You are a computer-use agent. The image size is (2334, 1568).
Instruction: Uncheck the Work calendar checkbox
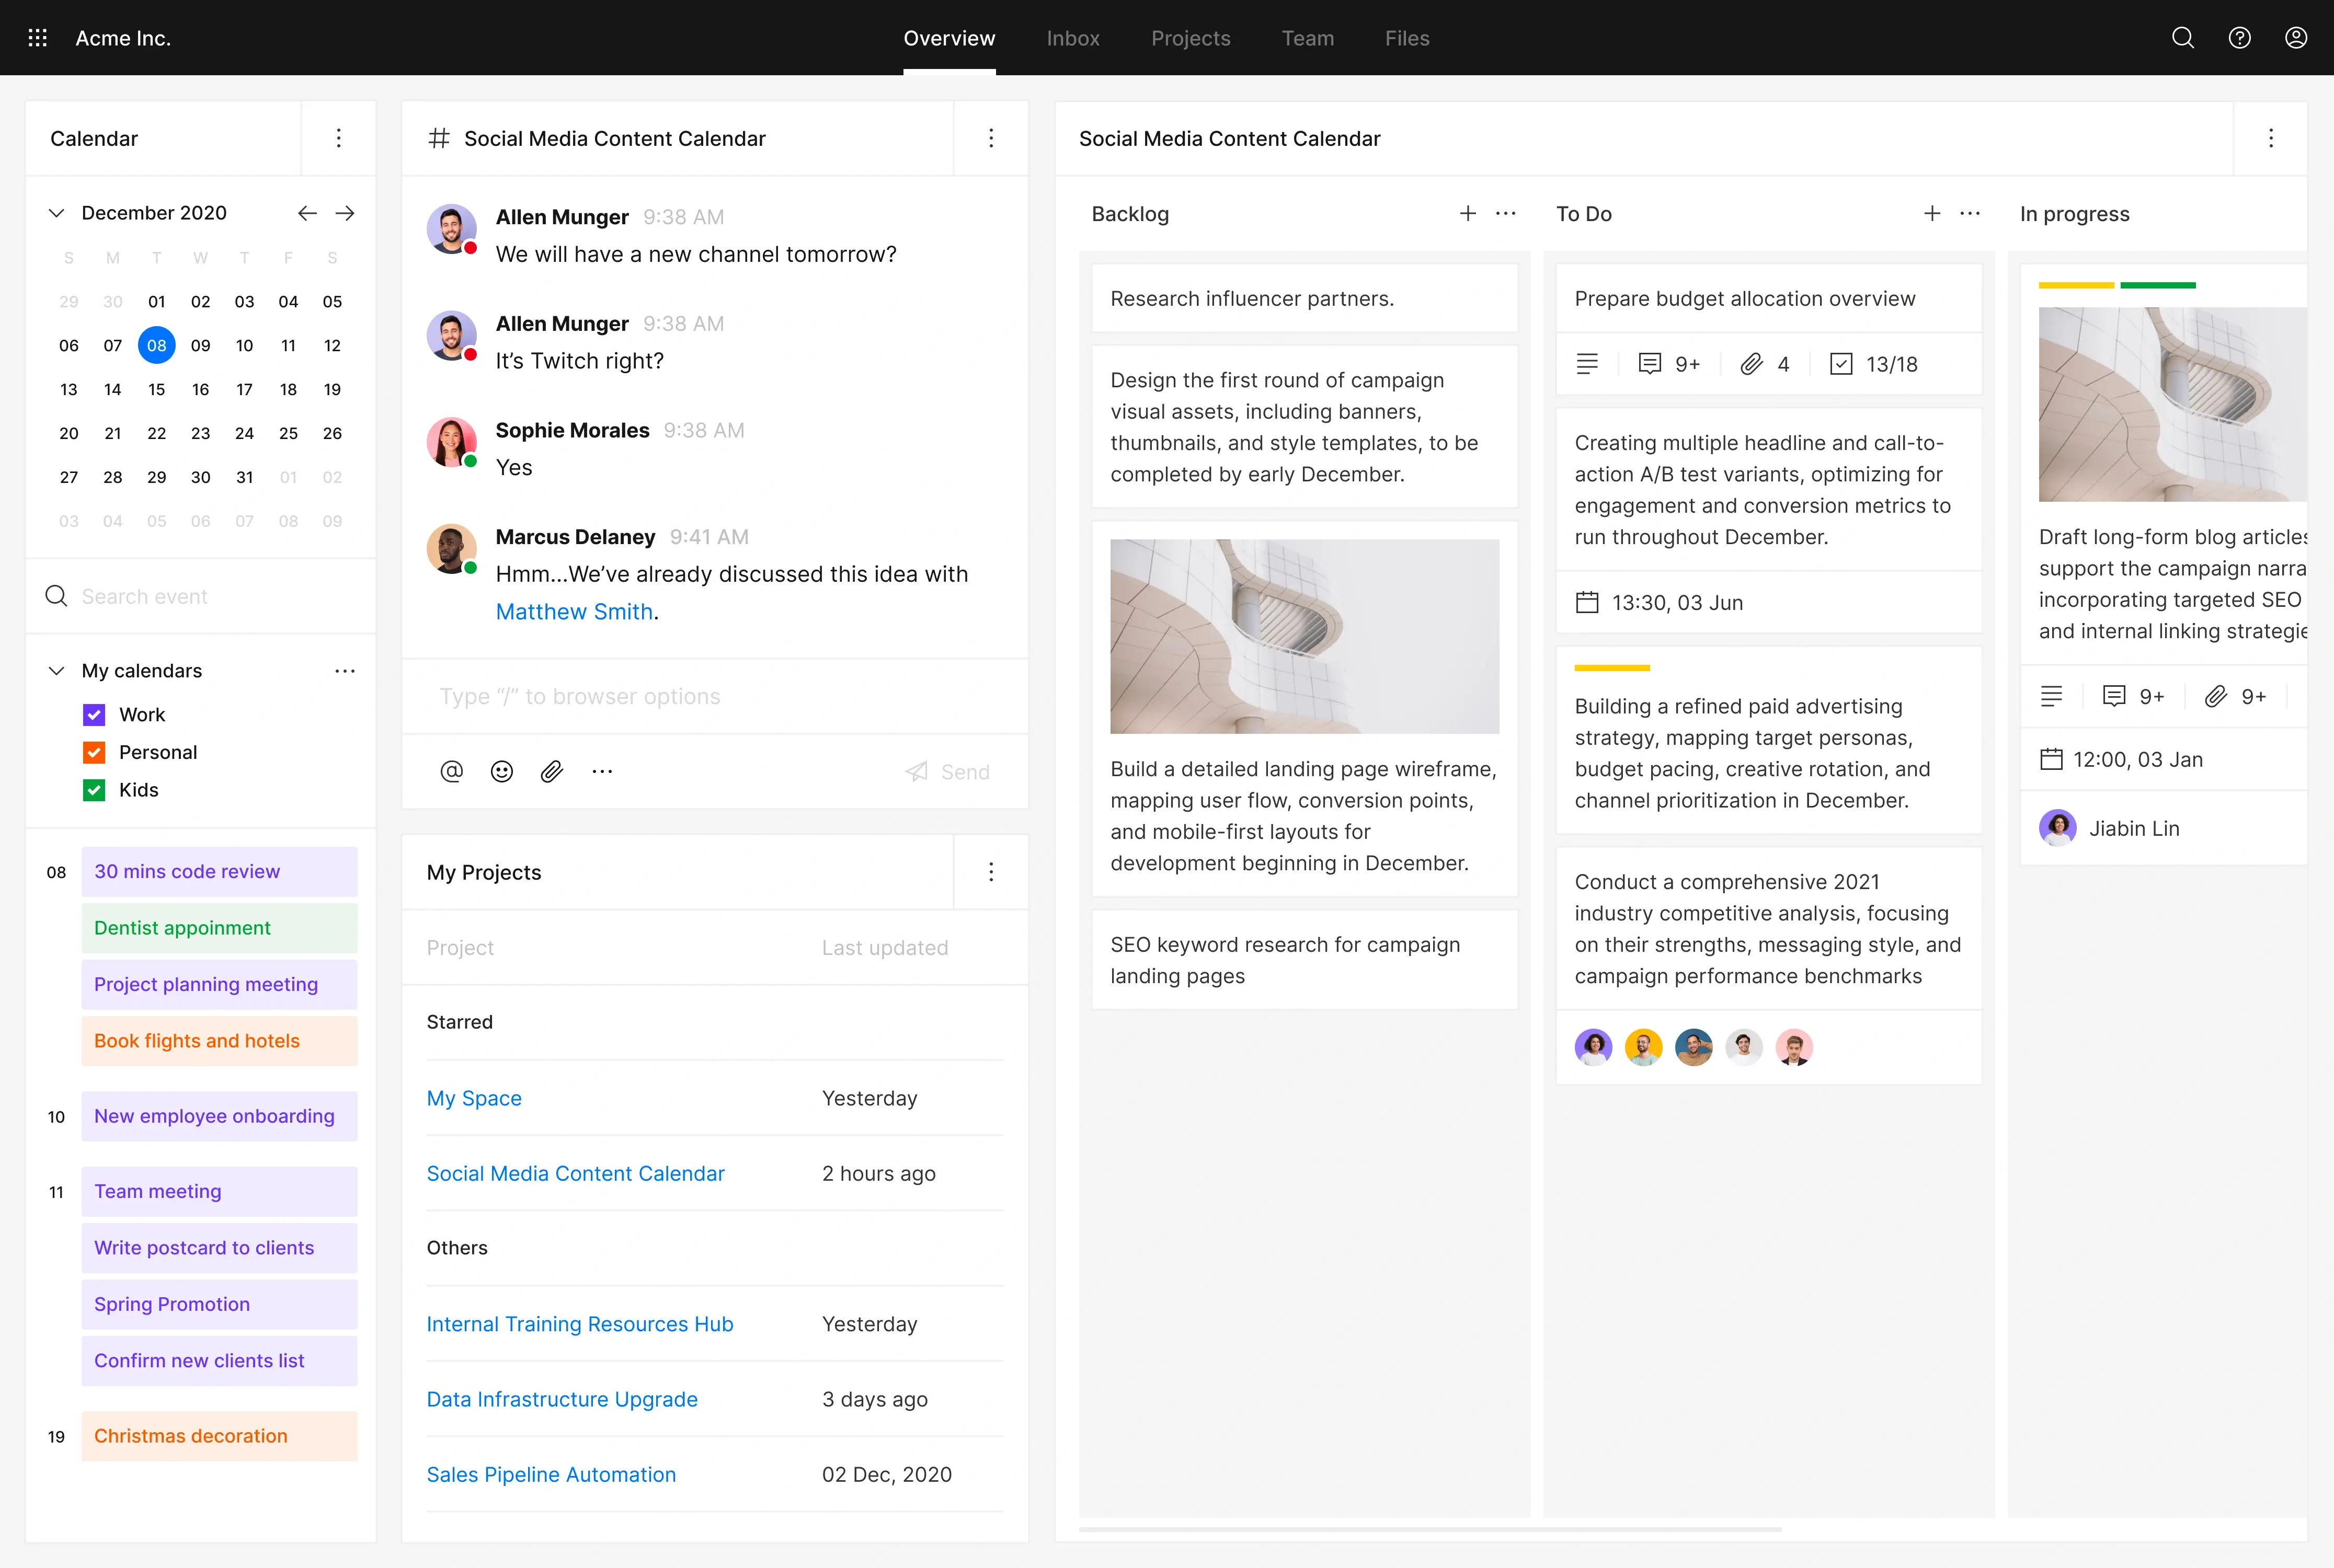pyautogui.click(x=94, y=715)
